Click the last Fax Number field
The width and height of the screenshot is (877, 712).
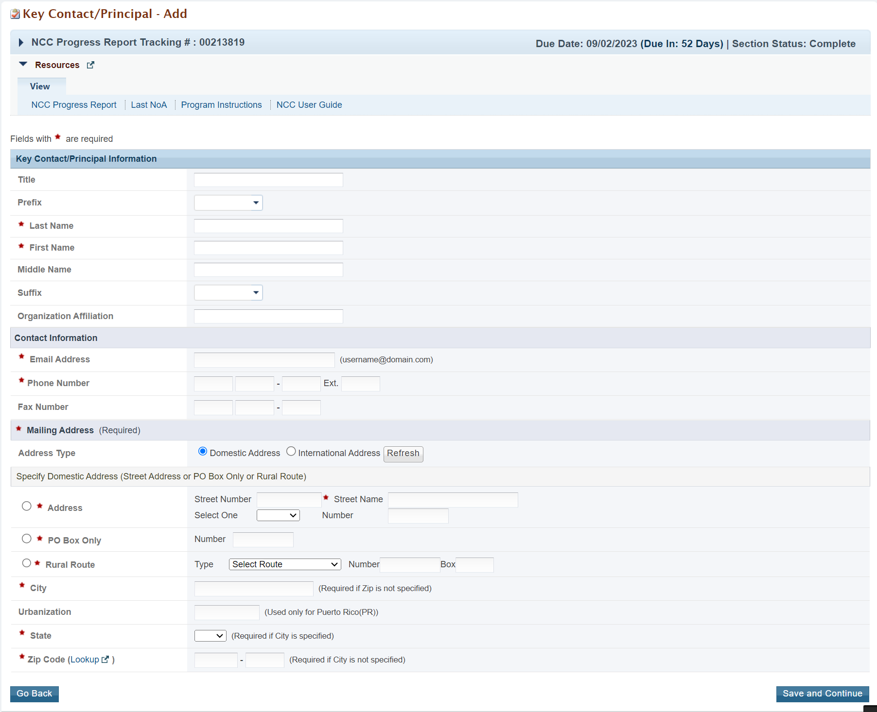pos(301,407)
